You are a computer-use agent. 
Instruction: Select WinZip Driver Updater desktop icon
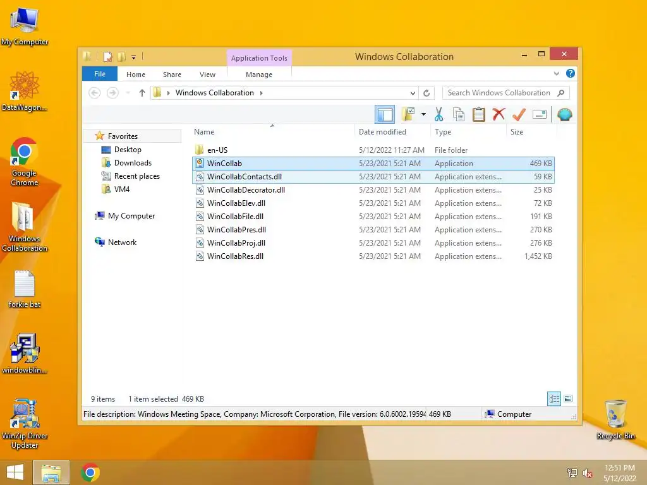[25, 424]
